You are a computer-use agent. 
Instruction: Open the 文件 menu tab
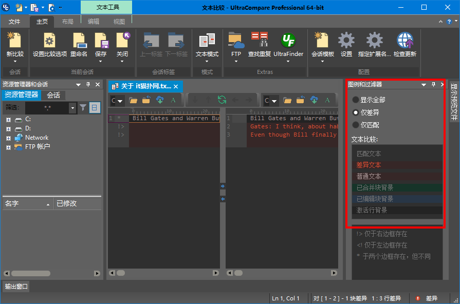click(x=14, y=22)
